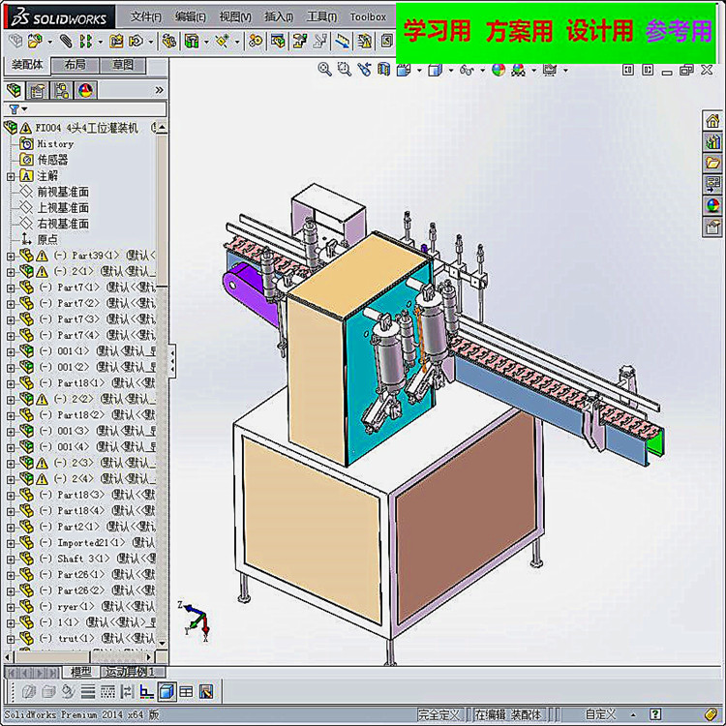Open the feature tree filter dropdown arrow
Viewport: 726px width, 726px height.
click(24, 109)
